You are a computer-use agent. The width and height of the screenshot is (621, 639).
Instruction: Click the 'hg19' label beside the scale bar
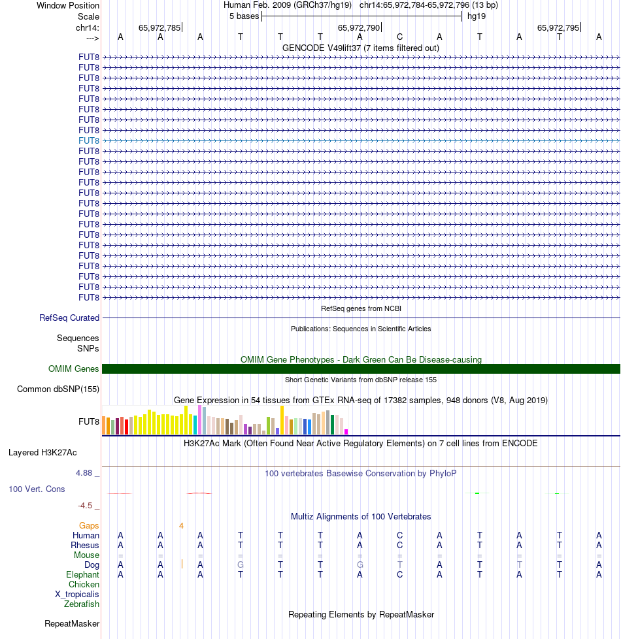click(477, 16)
